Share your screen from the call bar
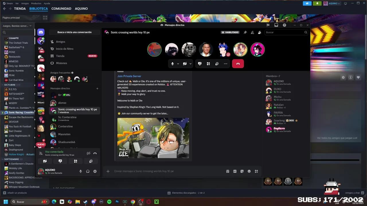The height and width of the screenshot is (206, 367). 200,64
